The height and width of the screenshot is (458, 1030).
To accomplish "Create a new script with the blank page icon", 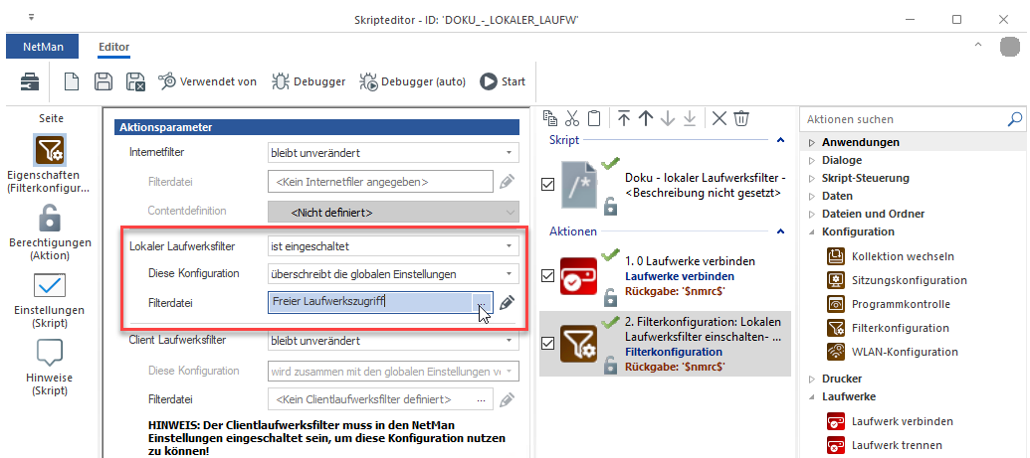I will pos(72,81).
